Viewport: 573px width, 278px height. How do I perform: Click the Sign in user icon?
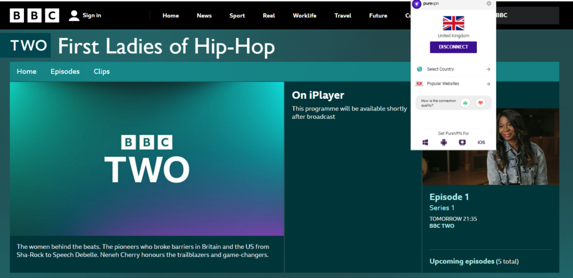pos(74,16)
